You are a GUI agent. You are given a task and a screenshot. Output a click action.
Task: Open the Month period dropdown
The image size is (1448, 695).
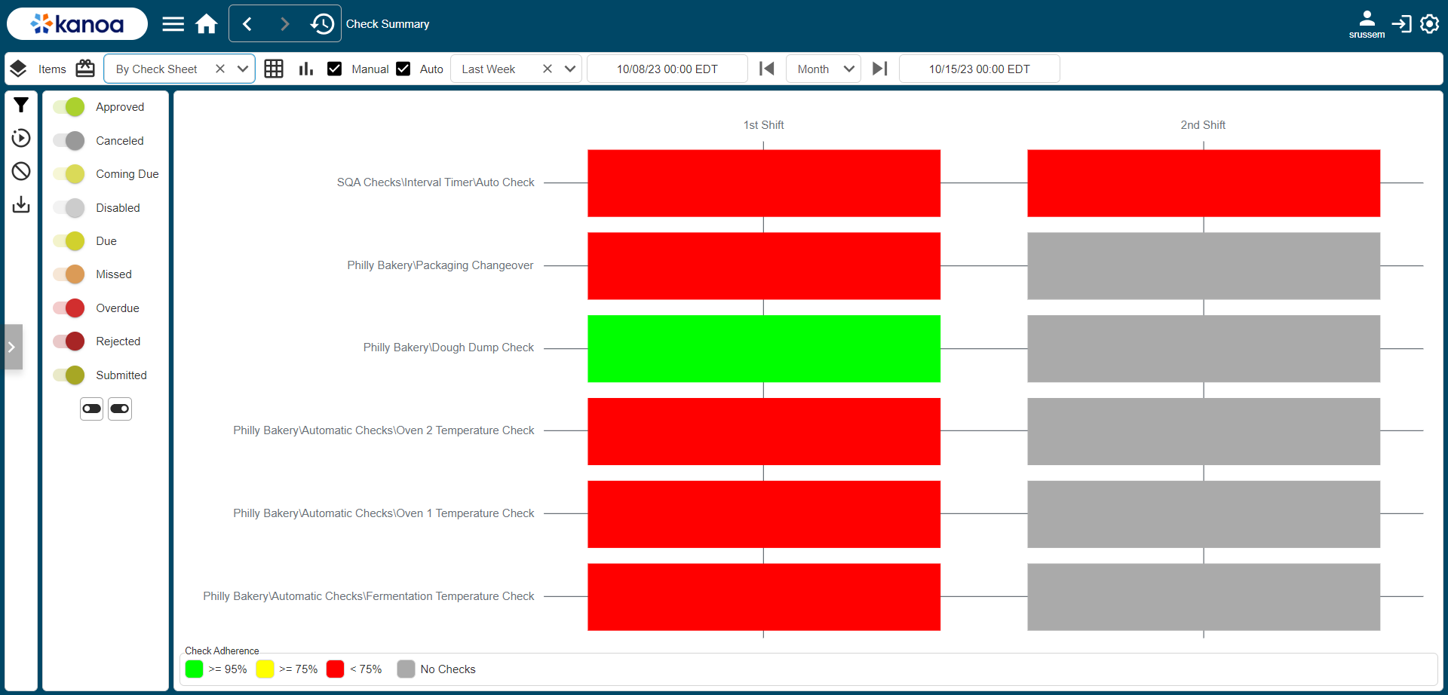848,69
